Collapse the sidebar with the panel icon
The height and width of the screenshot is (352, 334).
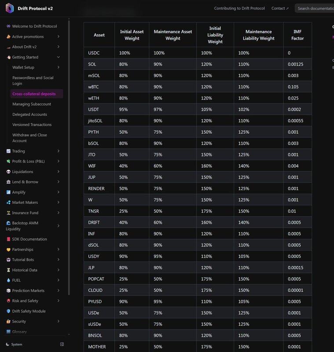pyautogui.click(x=62, y=344)
